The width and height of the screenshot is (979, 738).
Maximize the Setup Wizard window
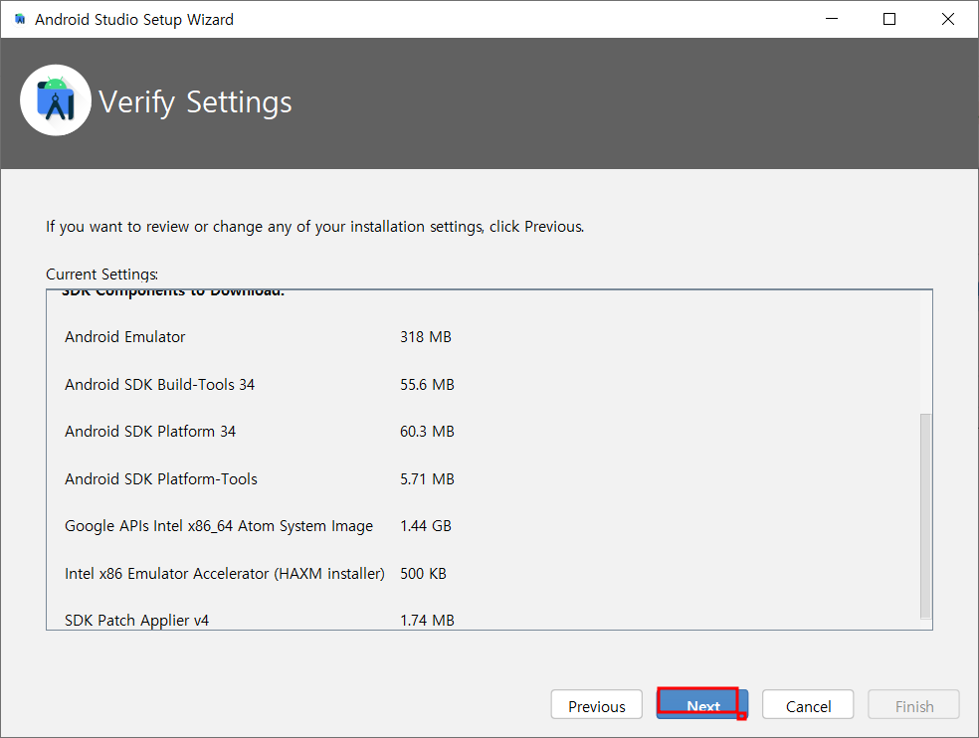(889, 19)
